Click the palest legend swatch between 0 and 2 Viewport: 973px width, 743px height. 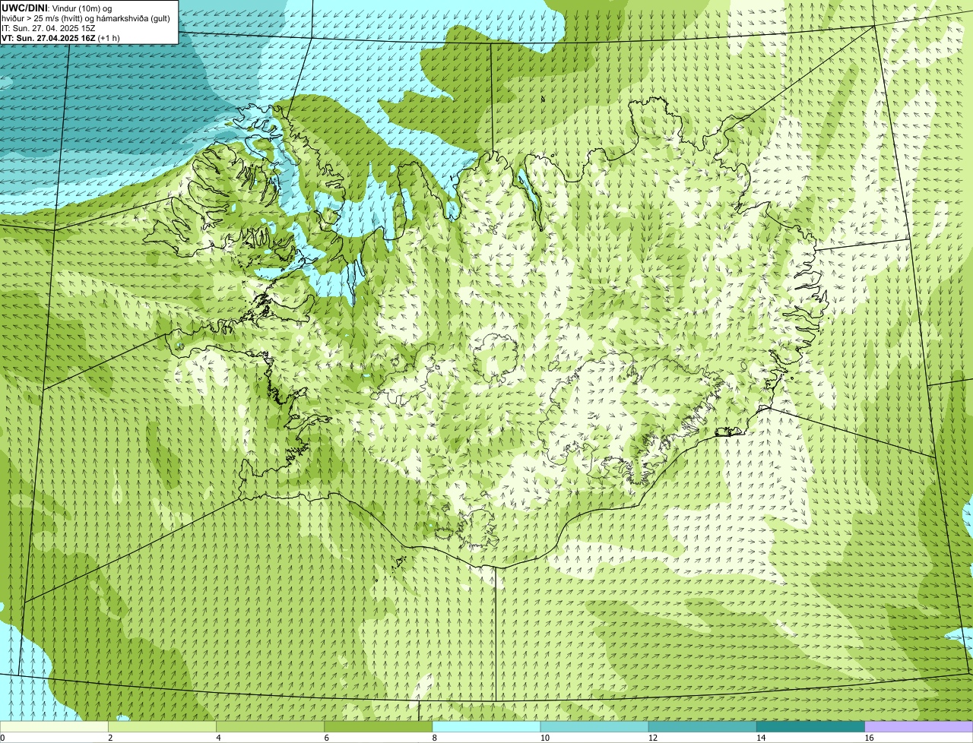click(55, 727)
